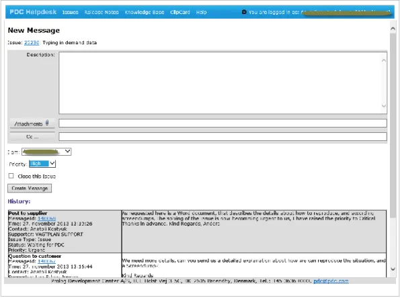Click the page scrollbar up arrow
The height and width of the screenshot is (298, 400).
(x=393, y=29)
